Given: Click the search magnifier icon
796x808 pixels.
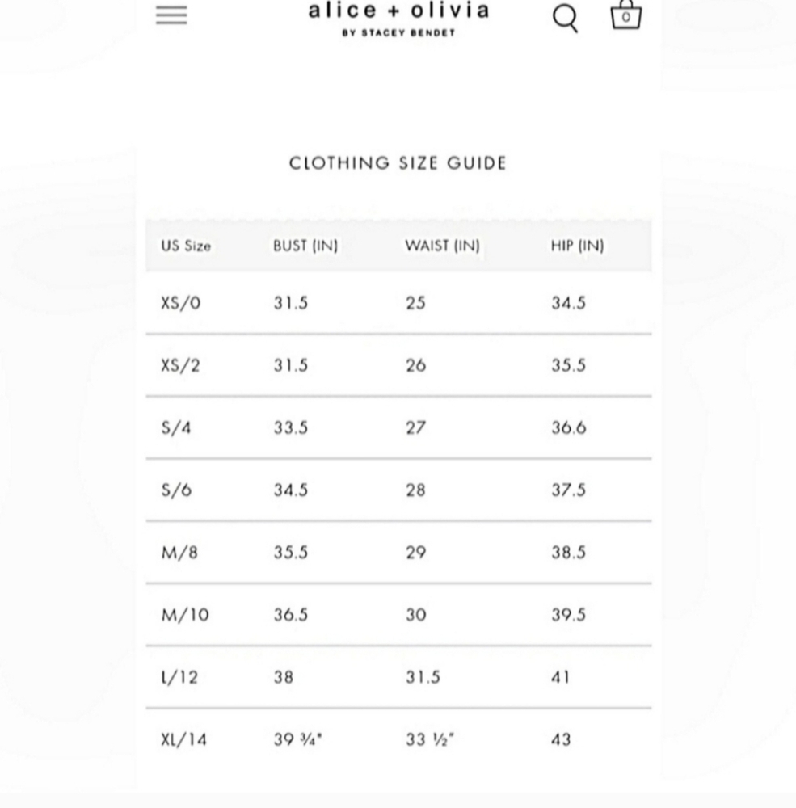Looking at the screenshot, I should tap(566, 19).
